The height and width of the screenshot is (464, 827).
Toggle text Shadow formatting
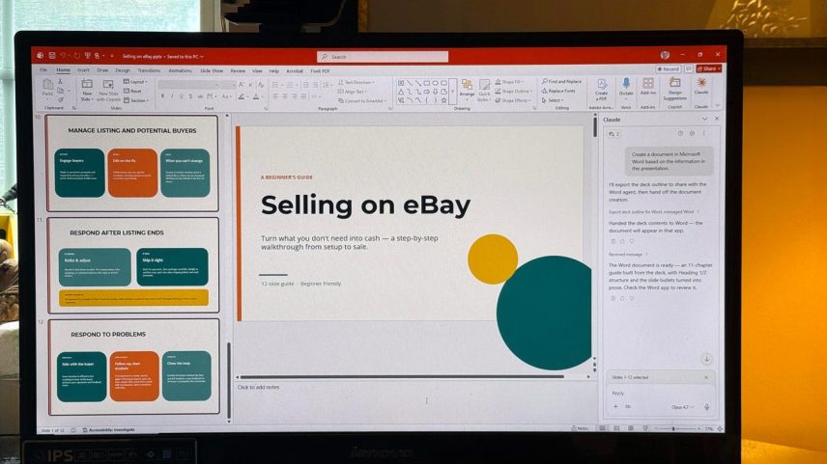pos(191,96)
